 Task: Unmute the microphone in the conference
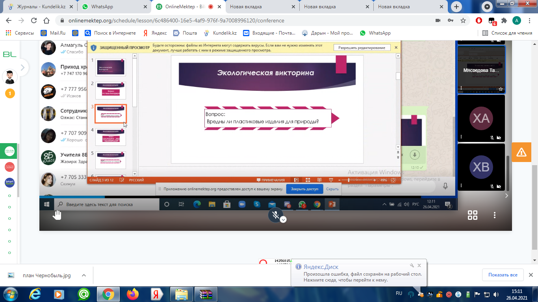click(276, 215)
